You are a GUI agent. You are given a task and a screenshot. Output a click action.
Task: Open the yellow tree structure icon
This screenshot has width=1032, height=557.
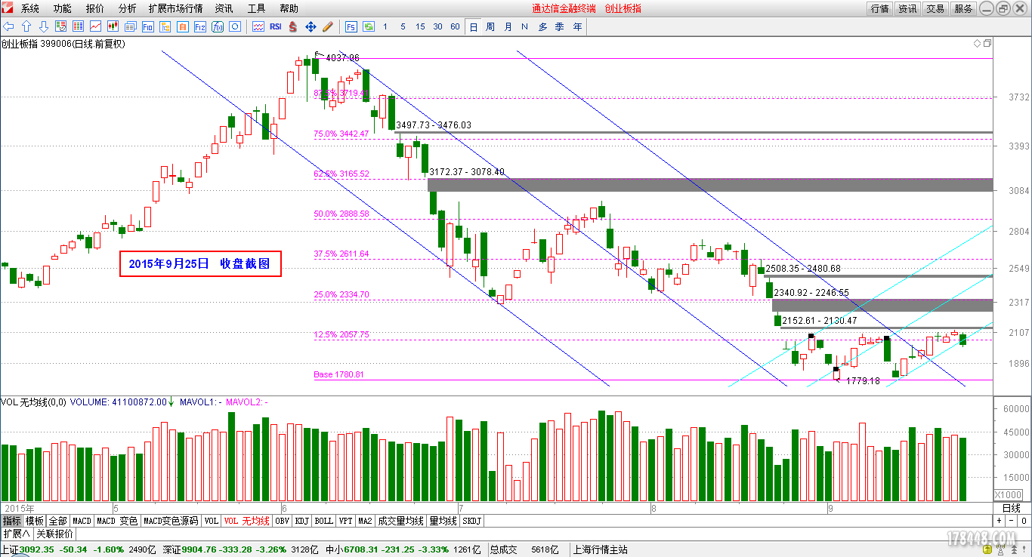pyautogui.click(x=165, y=26)
